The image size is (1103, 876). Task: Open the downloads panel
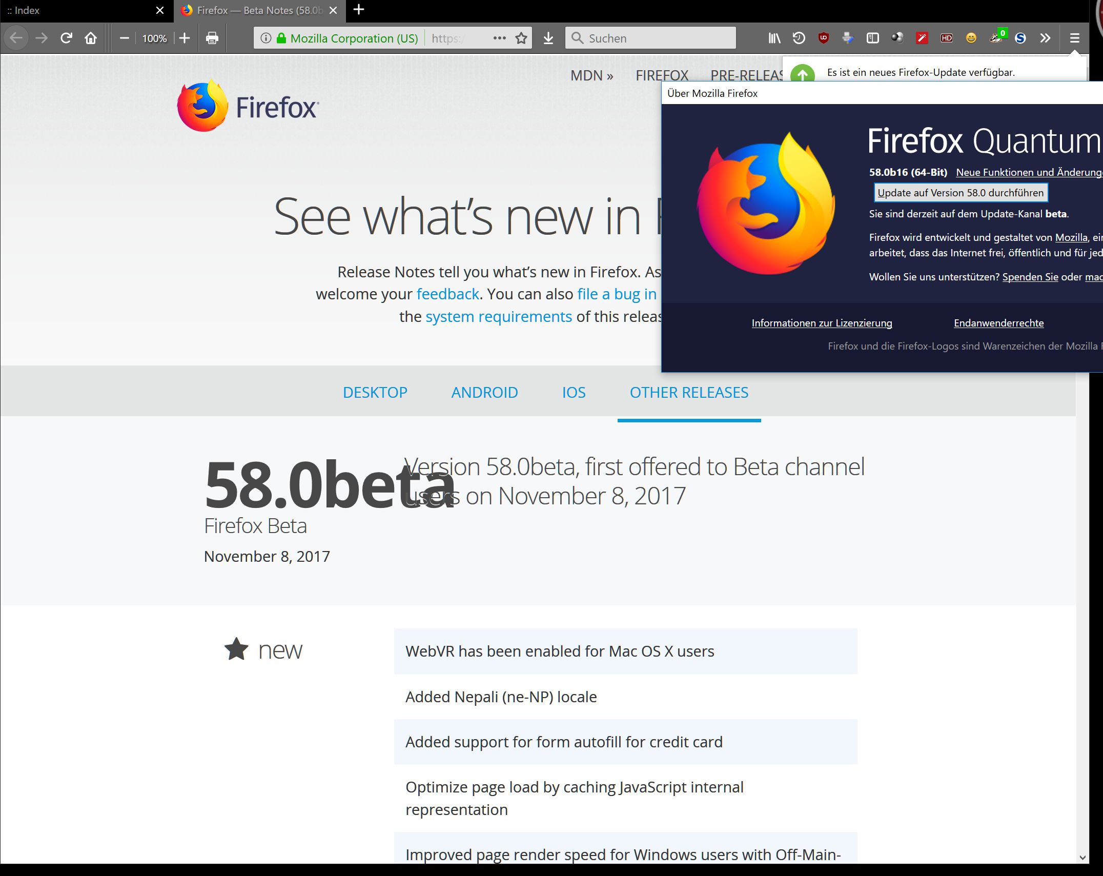point(548,38)
